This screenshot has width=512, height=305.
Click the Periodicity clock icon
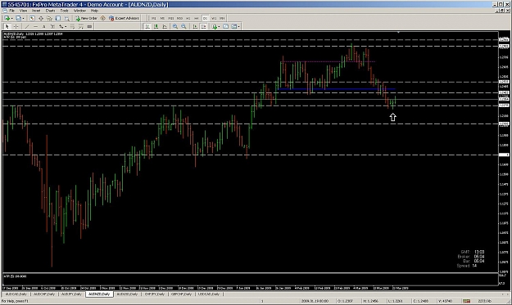click(x=225, y=26)
